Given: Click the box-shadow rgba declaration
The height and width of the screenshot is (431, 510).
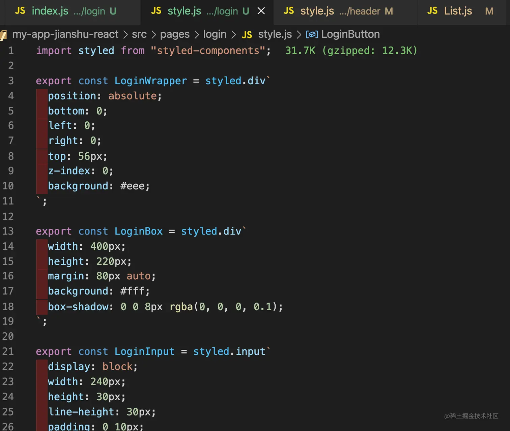Looking at the screenshot, I should [x=165, y=307].
